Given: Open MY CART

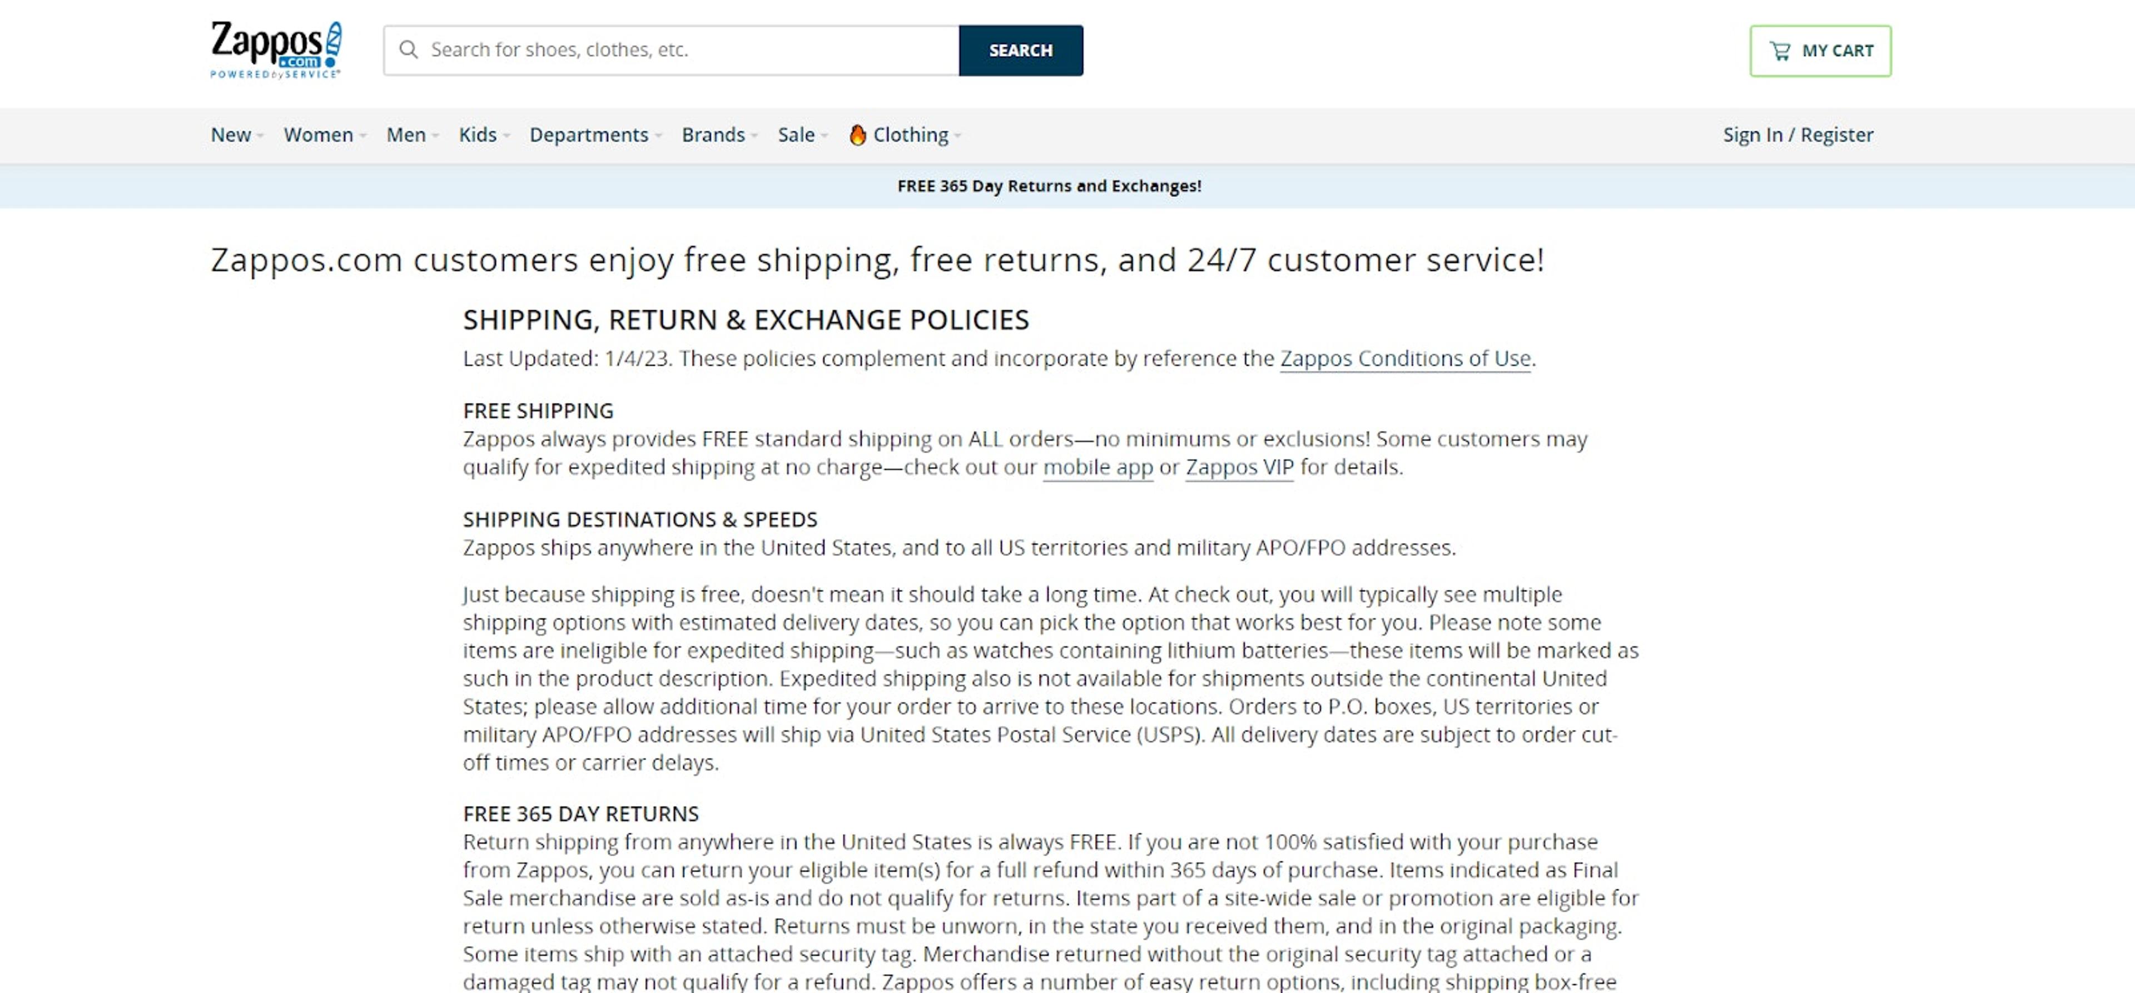Looking at the screenshot, I should click(1820, 49).
